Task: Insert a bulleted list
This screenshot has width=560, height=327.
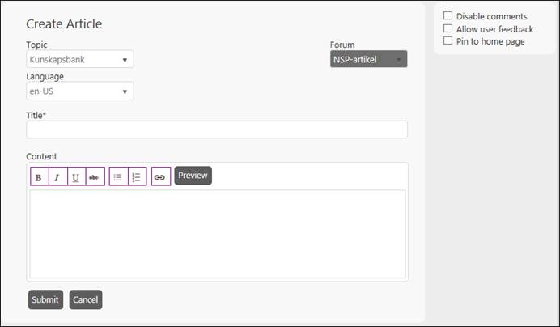Action: click(x=118, y=177)
